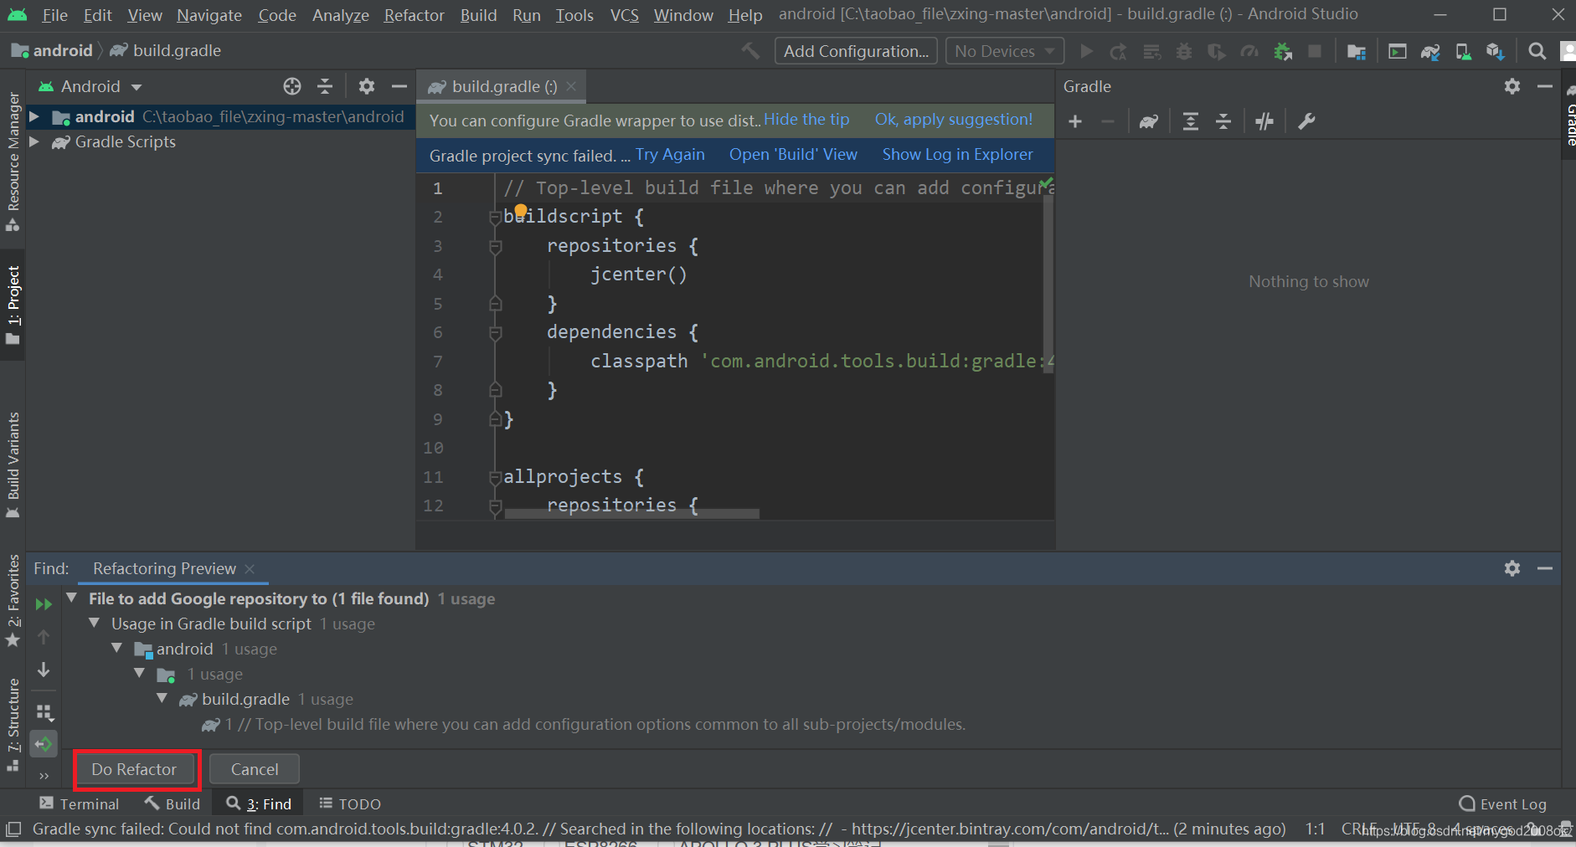Open the Analyze menu
The height and width of the screenshot is (847, 1576).
pyautogui.click(x=340, y=15)
